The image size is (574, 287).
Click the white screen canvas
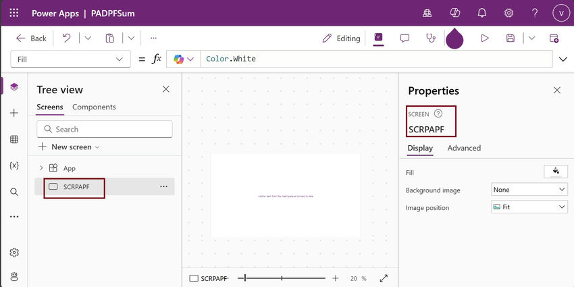coord(286,195)
